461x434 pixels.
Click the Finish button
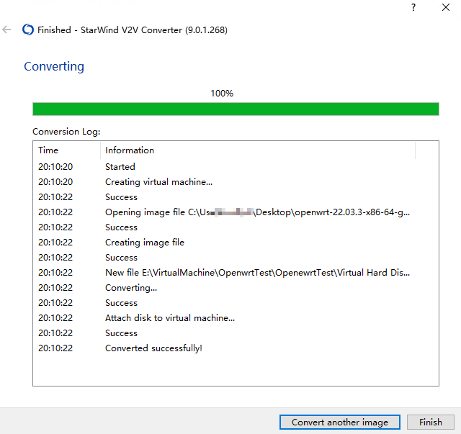431,422
